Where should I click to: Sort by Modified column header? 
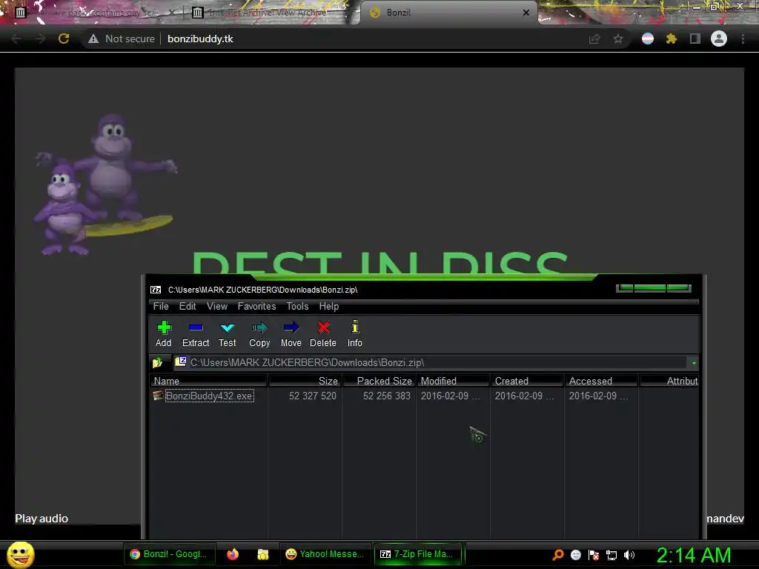coord(453,381)
